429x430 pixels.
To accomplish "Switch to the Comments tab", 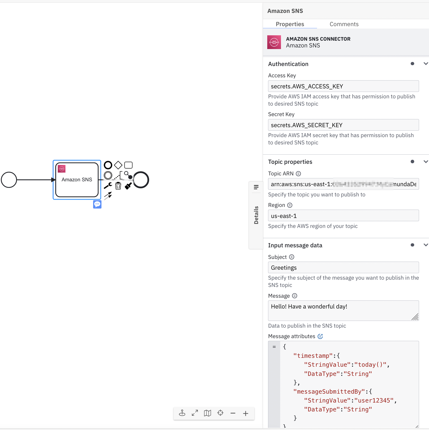I will (344, 24).
